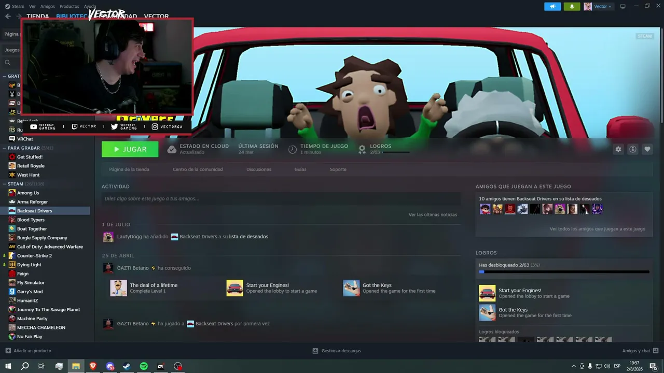Open the lista de deseados link
The height and width of the screenshot is (373, 664).
click(248, 237)
